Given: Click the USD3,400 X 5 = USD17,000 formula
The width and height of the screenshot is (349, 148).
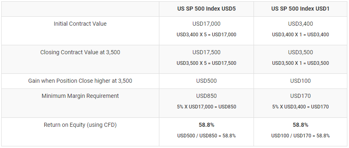Looking at the screenshot, I should tap(206, 35).
